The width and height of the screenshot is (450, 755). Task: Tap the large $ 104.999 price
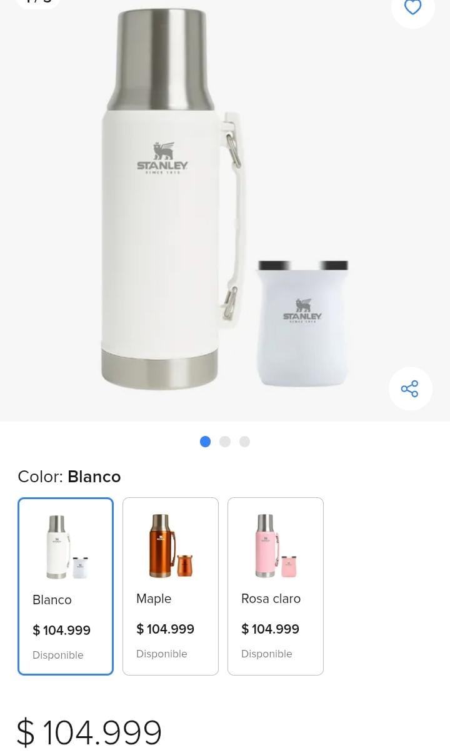[x=89, y=732]
